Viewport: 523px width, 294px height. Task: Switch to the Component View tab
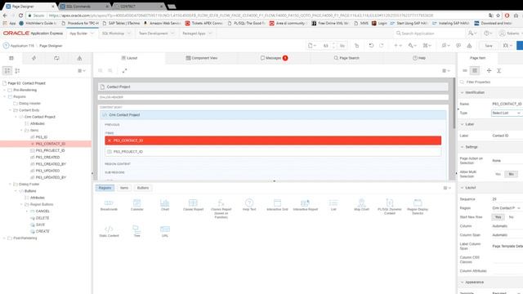(x=202, y=58)
